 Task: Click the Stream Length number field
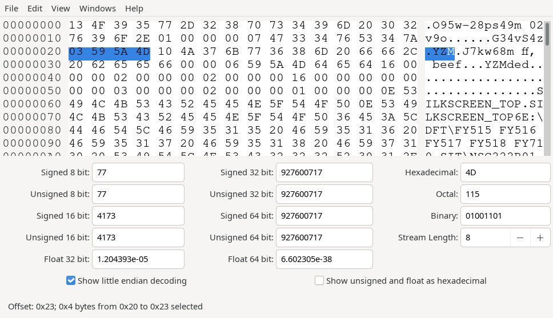tap(484, 238)
